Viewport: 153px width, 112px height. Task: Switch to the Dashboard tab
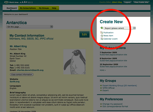12,8
